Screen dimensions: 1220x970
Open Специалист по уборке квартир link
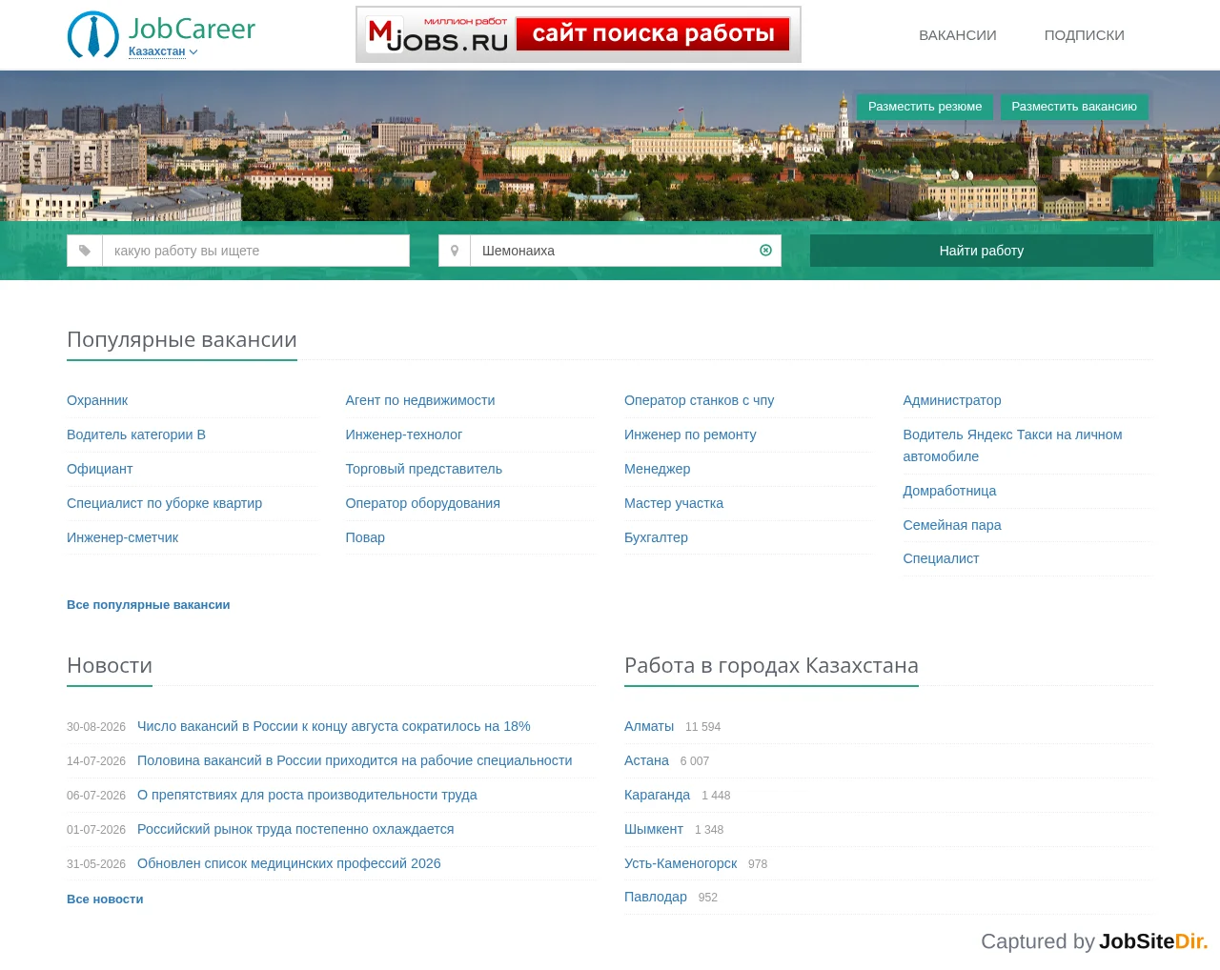click(164, 503)
